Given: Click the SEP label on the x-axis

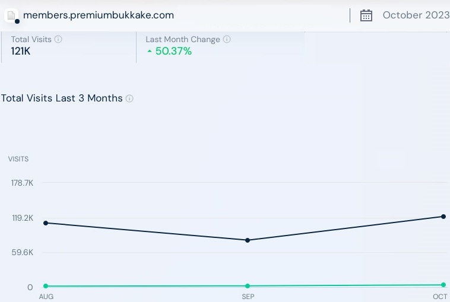Looking at the screenshot, I should pyautogui.click(x=248, y=297).
